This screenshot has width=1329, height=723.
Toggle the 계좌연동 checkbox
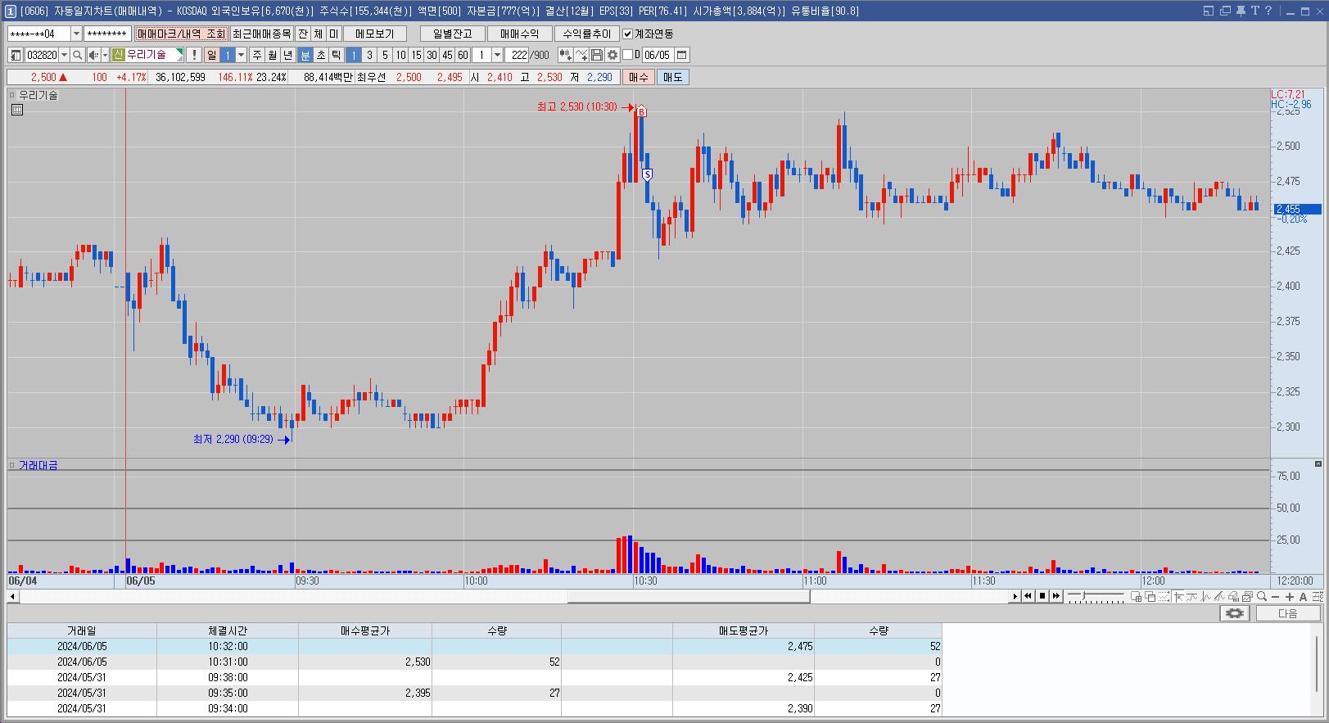(628, 34)
